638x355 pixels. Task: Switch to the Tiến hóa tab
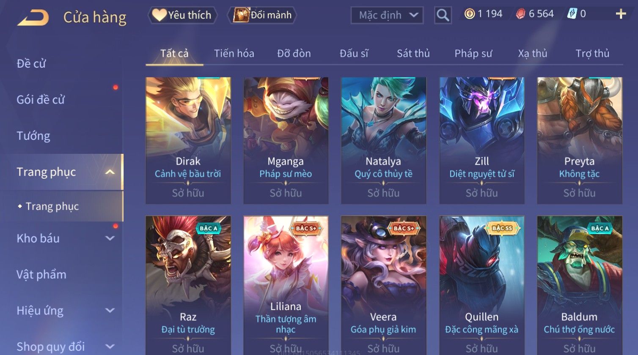click(x=234, y=54)
